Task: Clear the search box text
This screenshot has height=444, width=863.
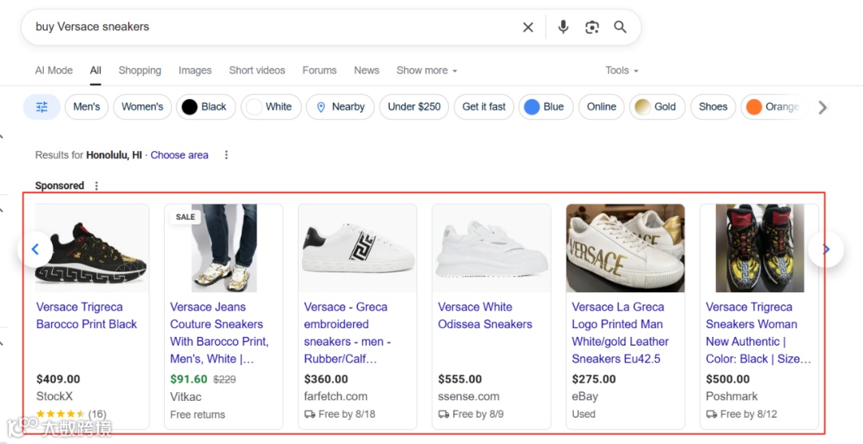Action: point(528,27)
